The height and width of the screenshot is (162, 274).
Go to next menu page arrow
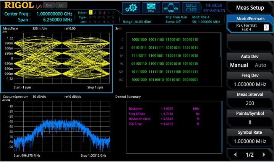(x=264, y=155)
